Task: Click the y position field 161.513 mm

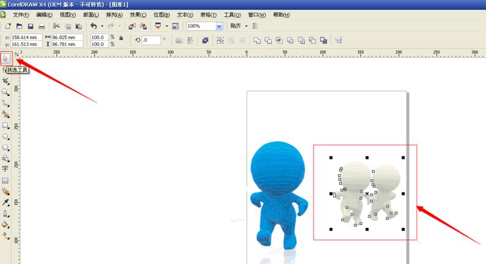Action: pyautogui.click(x=26, y=44)
